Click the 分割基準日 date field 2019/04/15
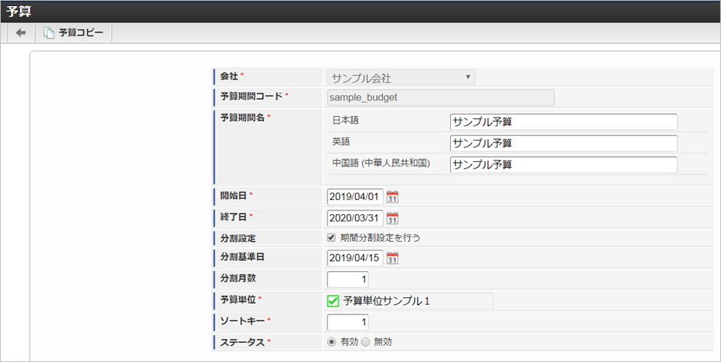721x362 pixels. [x=355, y=257]
